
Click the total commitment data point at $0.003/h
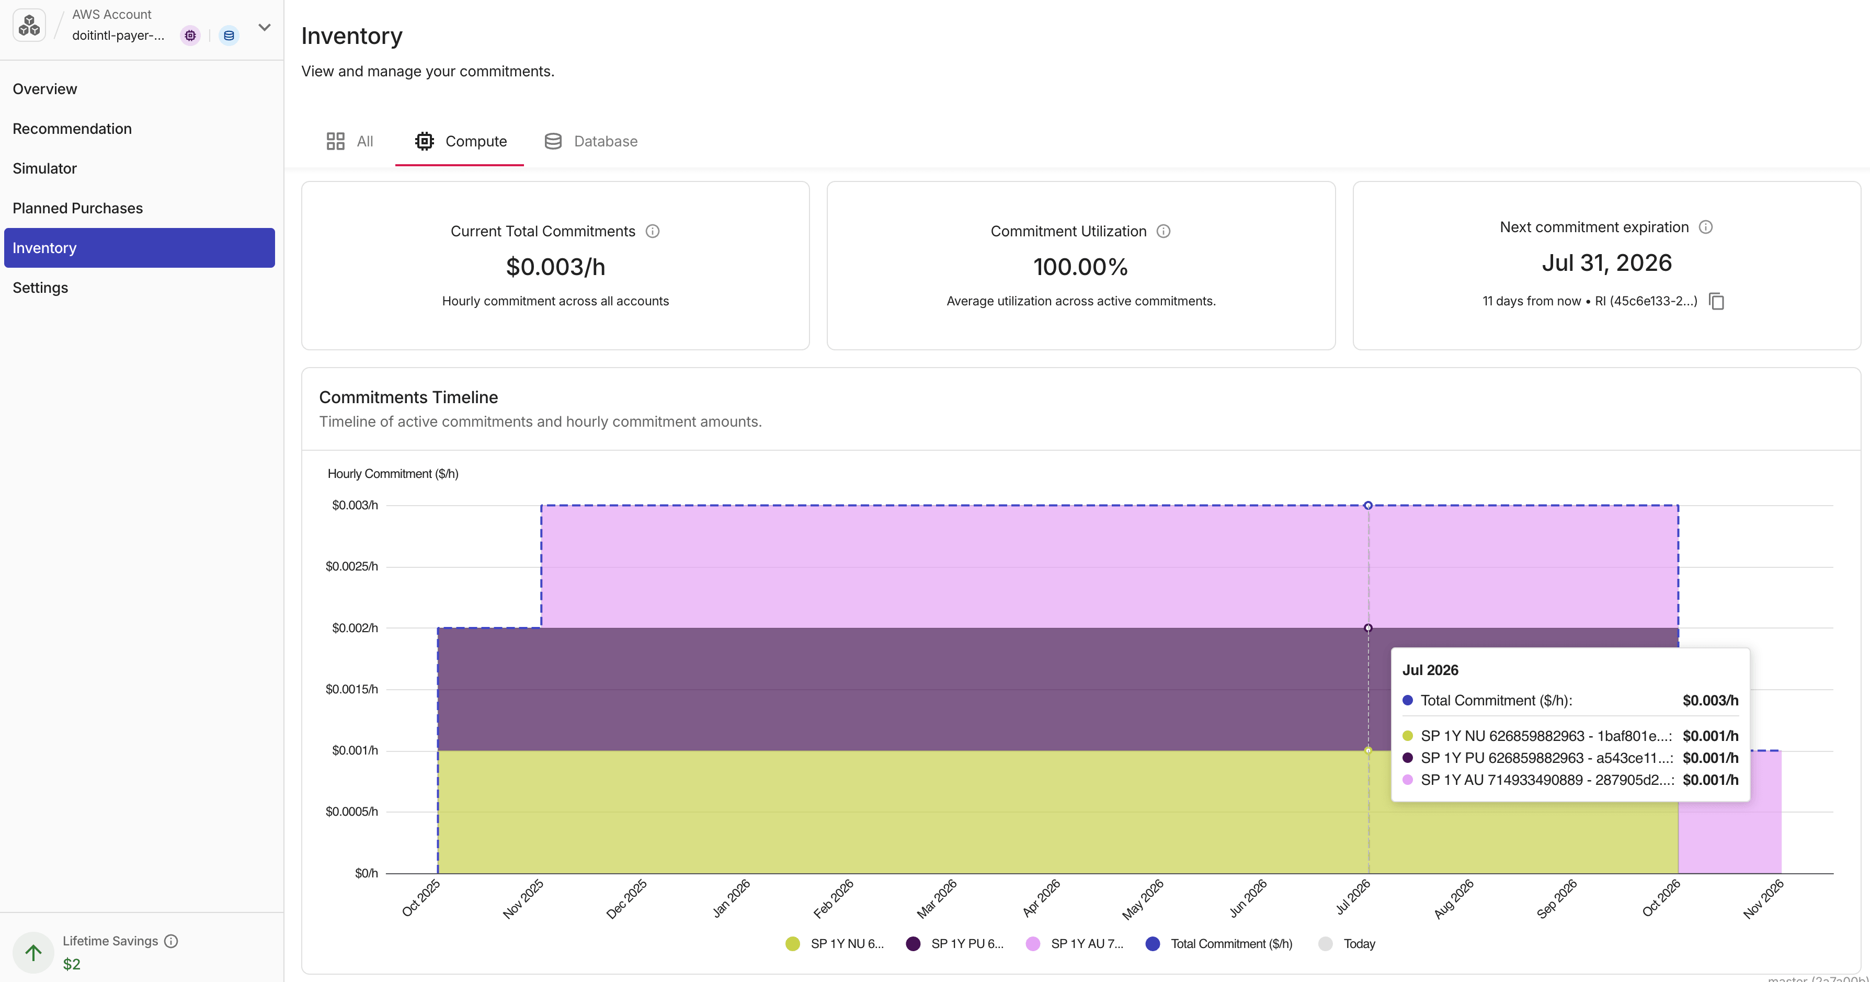[1367, 505]
